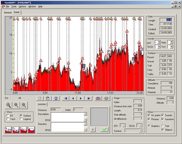Open the Levels TOT dropdown
Viewport: 182px width, 144px height.
(x=171, y=47)
